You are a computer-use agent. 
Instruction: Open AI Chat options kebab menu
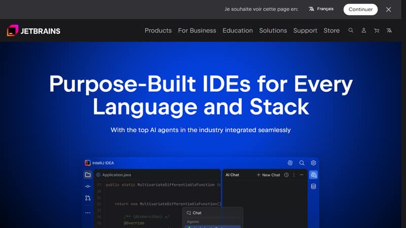pos(294,175)
